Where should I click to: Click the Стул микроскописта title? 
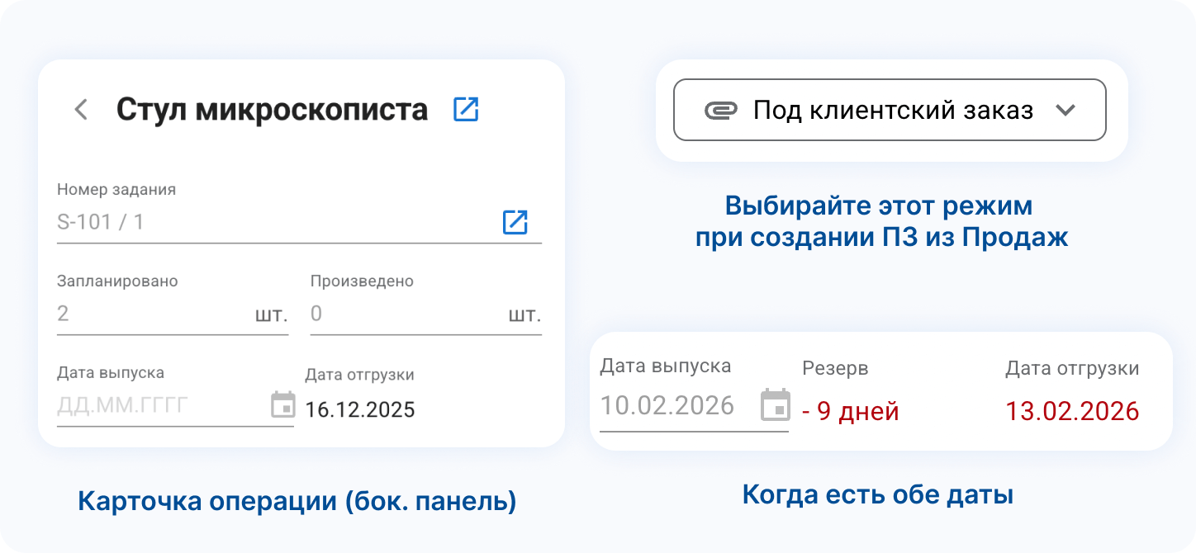[272, 110]
